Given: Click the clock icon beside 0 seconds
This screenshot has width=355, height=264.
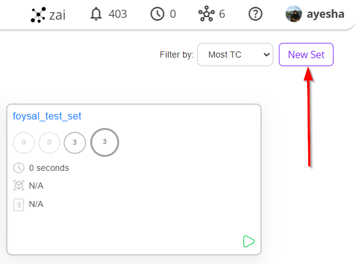Looking at the screenshot, I should point(18,168).
